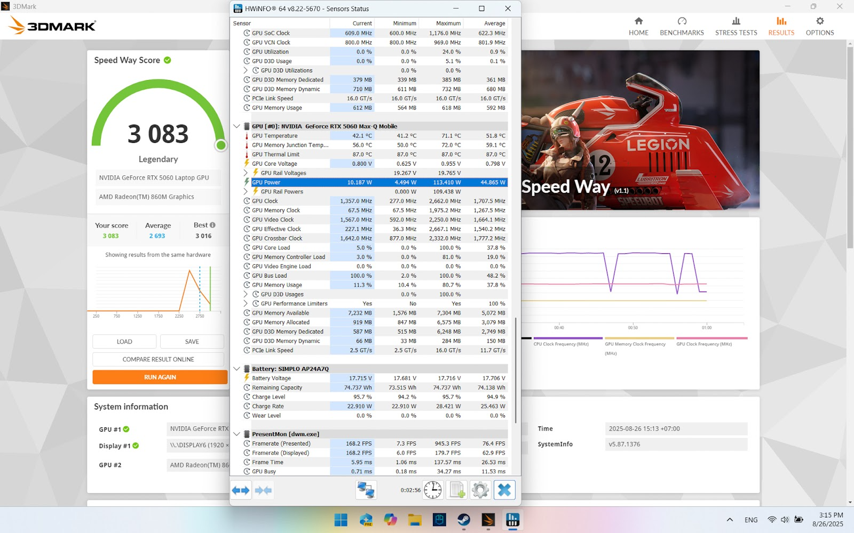This screenshot has width=854, height=533.
Task: Click HWiNFO sensor list vertical scrollbar
Action: [x=516, y=370]
